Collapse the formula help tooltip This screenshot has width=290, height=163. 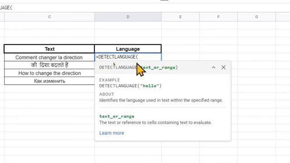coord(213,67)
